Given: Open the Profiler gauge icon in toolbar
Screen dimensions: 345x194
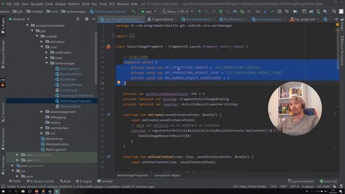Looking at the screenshot, I should (x=235, y=11).
